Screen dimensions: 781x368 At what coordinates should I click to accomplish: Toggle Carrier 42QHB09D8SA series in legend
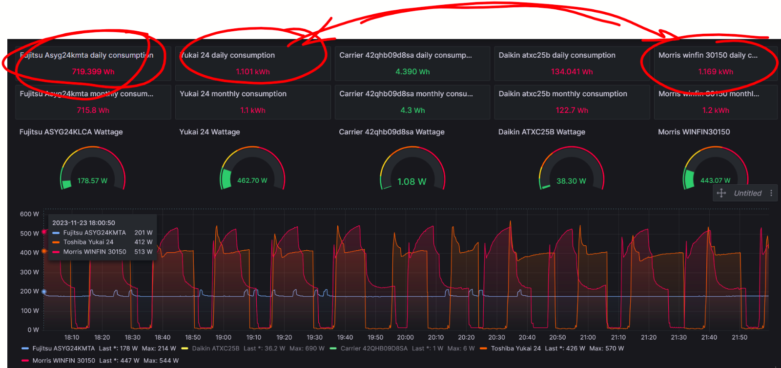pos(374,348)
